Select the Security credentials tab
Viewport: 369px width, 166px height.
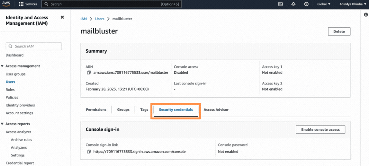[x=176, y=109]
